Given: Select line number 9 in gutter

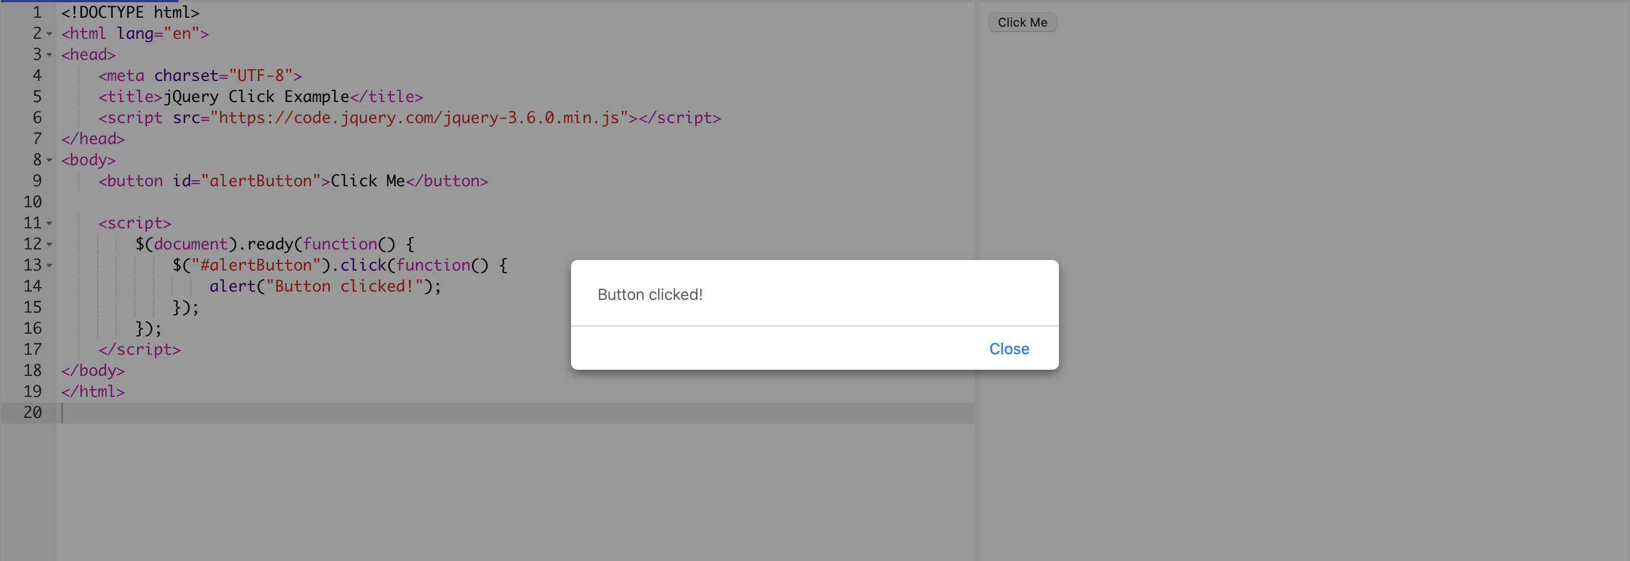Looking at the screenshot, I should (x=37, y=181).
